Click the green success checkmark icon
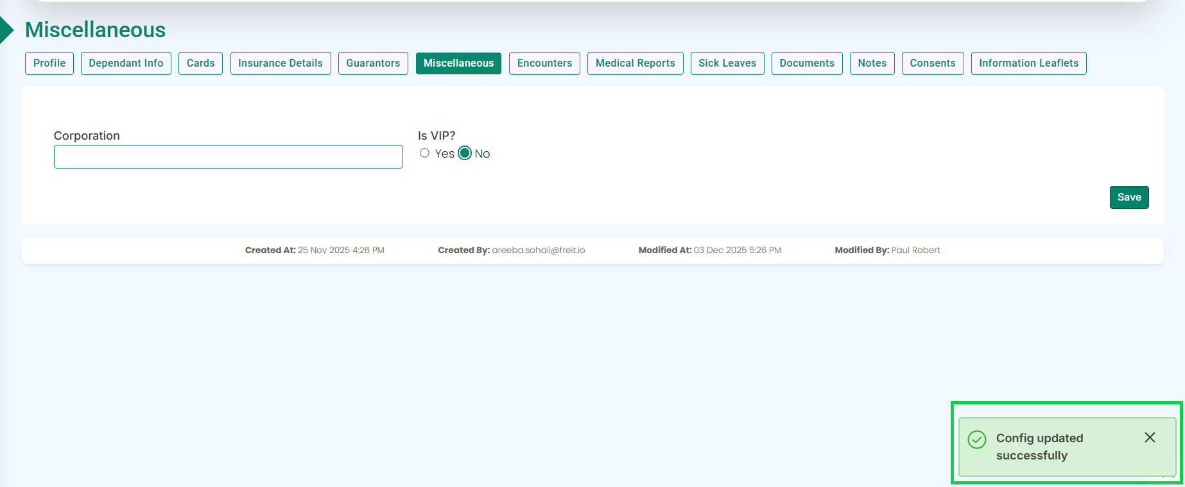The height and width of the screenshot is (487, 1185). (x=977, y=440)
